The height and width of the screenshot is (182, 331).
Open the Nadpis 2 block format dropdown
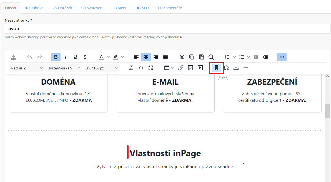point(27,68)
